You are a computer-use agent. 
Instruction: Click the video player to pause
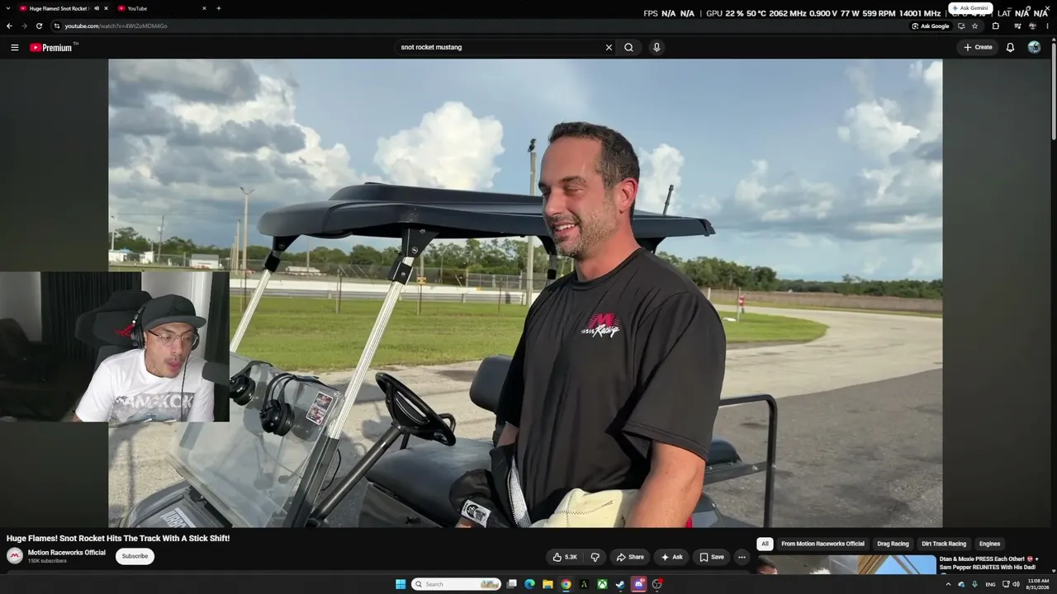pos(525,293)
